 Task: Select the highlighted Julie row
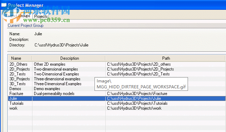coord(116,98)
